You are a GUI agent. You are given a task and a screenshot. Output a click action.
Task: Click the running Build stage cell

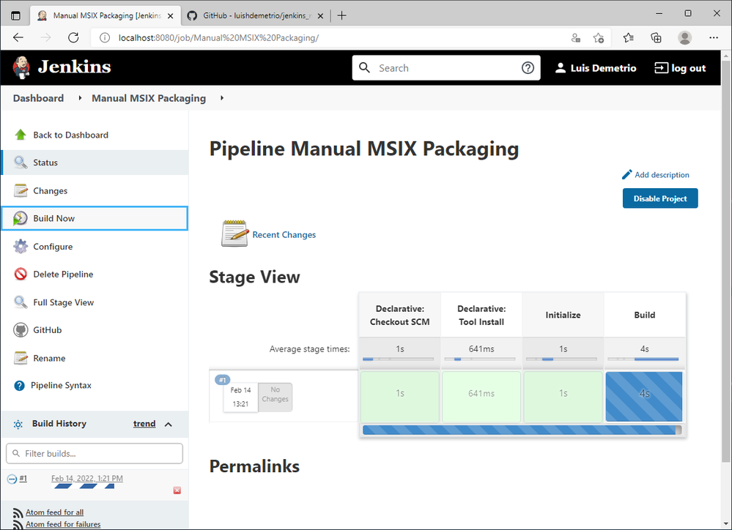pos(644,395)
